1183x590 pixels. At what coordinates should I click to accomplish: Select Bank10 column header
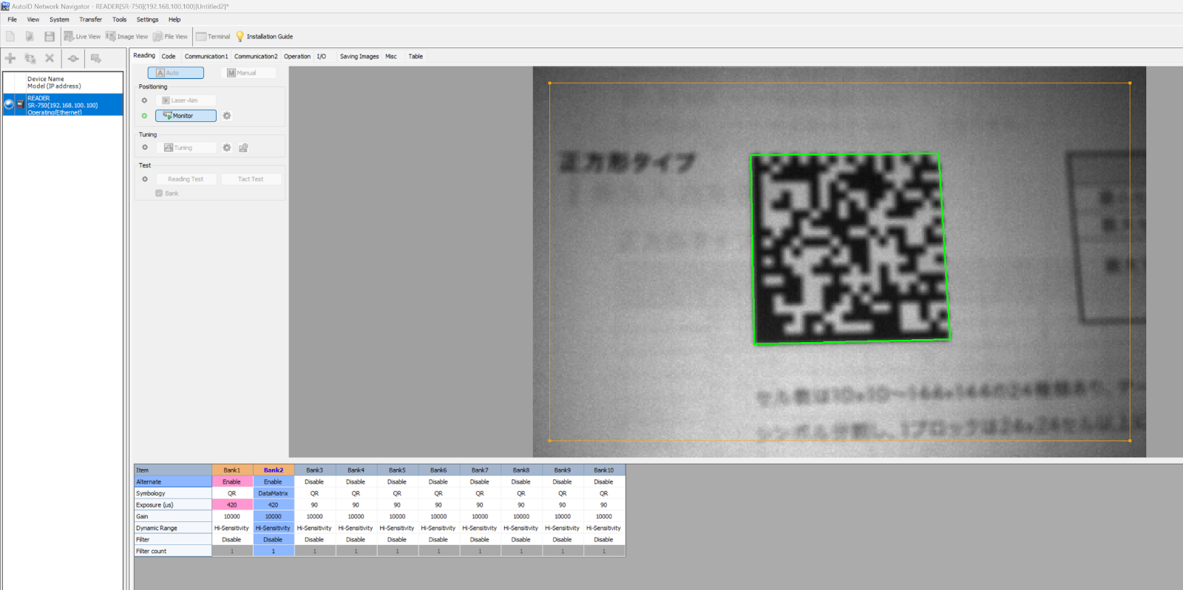click(x=604, y=470)
